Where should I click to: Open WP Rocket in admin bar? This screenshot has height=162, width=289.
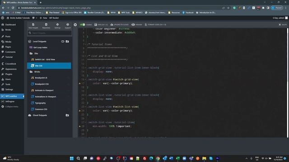(54, 18)
